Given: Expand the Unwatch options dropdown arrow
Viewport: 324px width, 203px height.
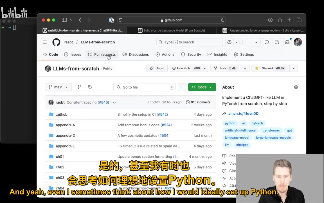Looking at the screenshot, I should pos(205,68).
